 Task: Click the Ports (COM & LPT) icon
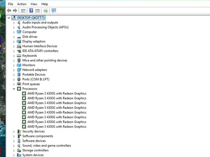coord(19,79)
